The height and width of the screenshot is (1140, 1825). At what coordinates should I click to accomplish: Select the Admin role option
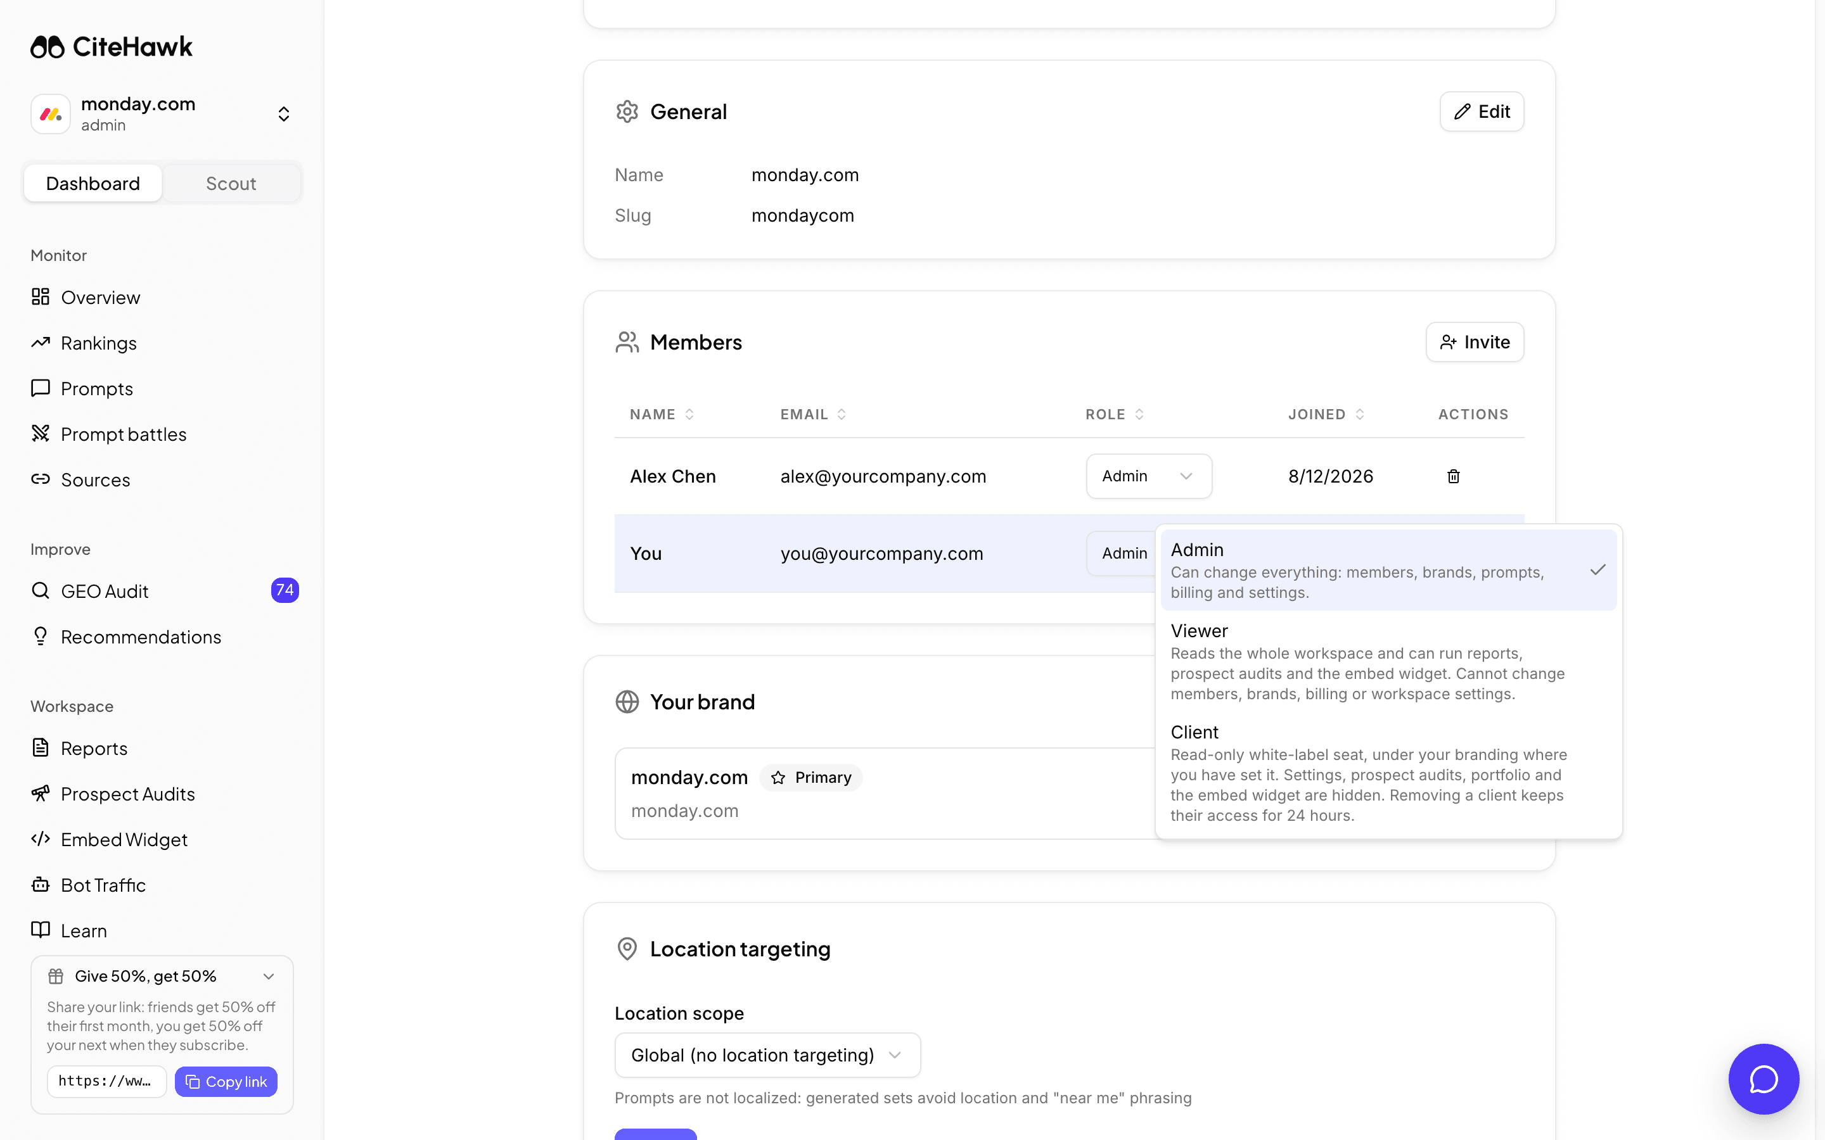tap(1388, 570)
